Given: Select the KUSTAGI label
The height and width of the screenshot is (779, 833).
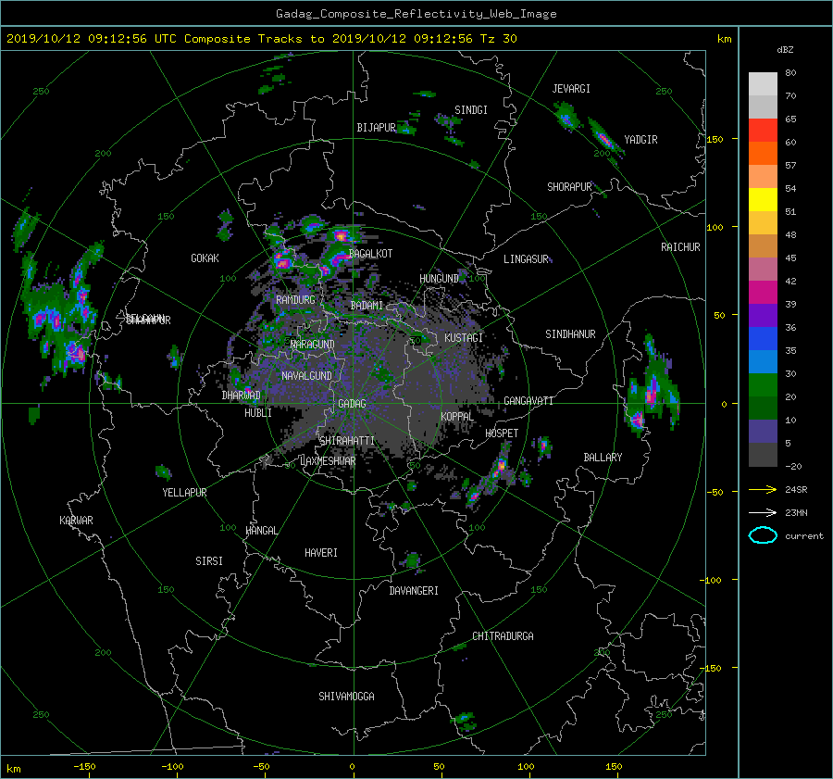Looking at the screenshot, I should click(464, 338).
